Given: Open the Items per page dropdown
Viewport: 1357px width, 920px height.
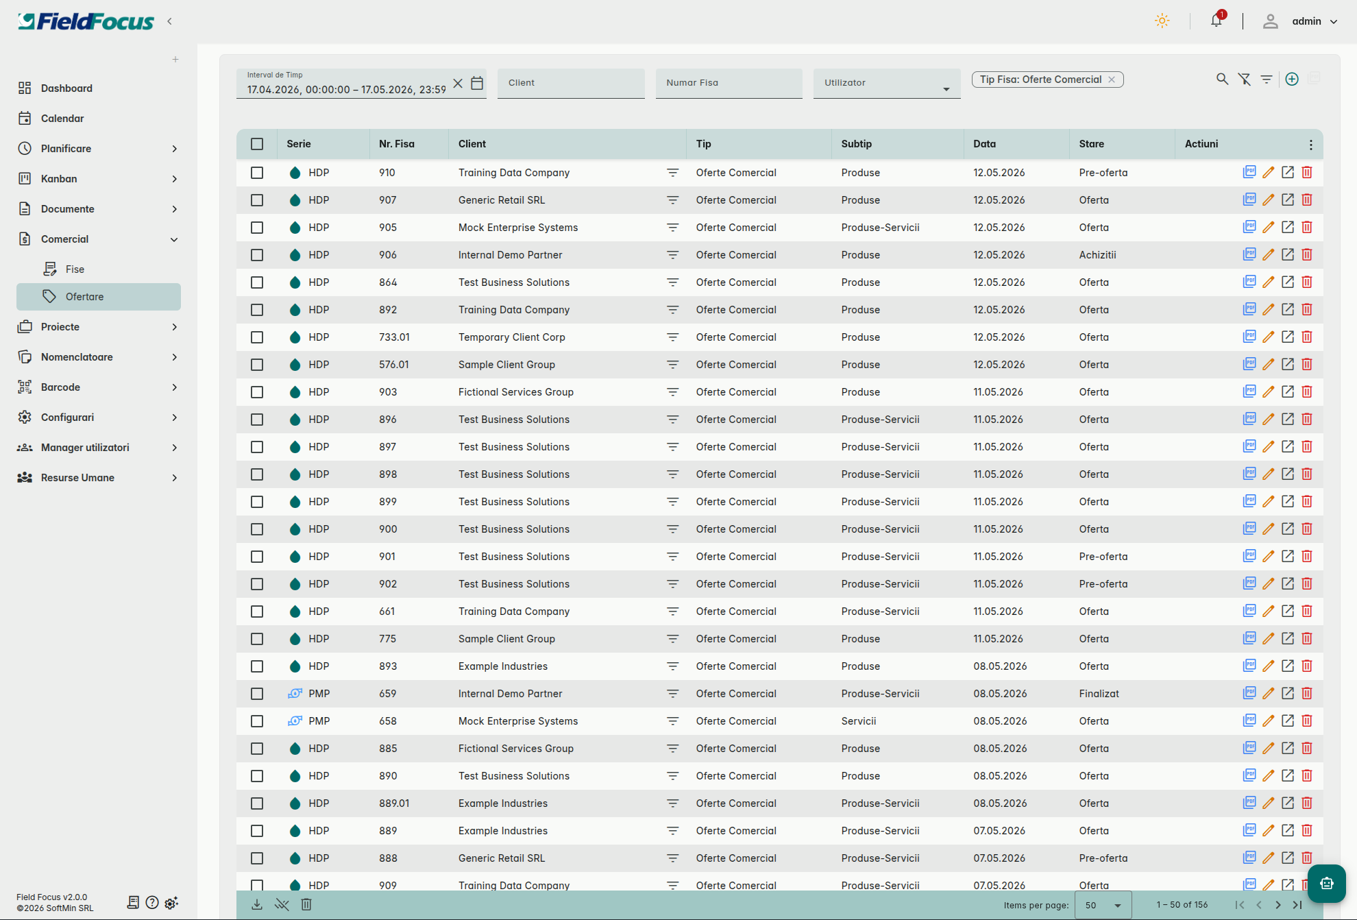Looking at the screenshot, I should click(1103, 905).
